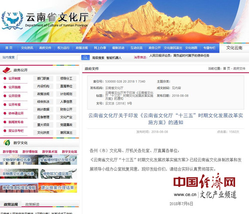
Task: Open the 文化资讯 navigation item
Action: click(x=27, y=48)
